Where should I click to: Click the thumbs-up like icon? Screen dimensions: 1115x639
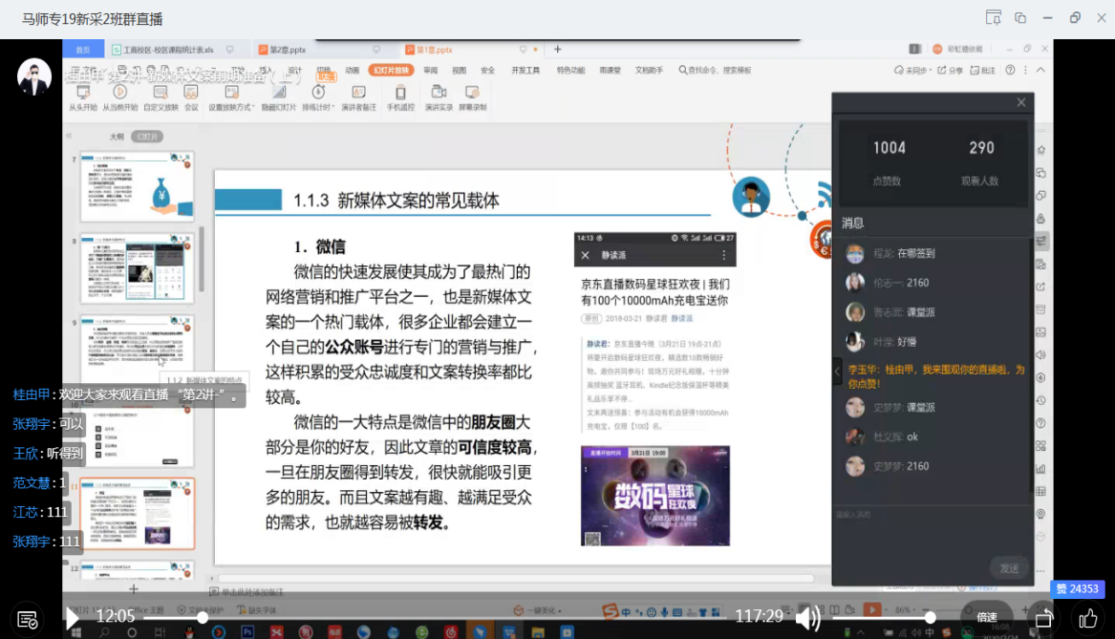(x=1088, y=619)
